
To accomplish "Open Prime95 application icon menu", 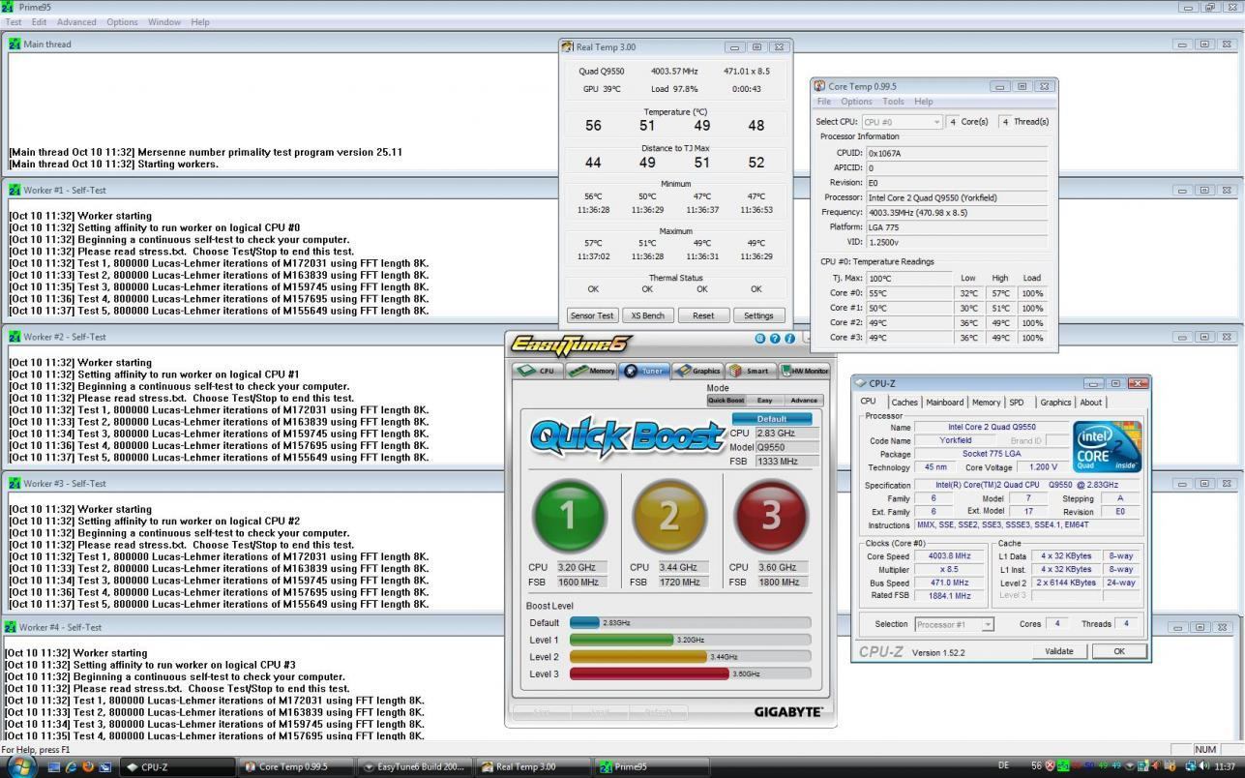I will pos(9,7).
